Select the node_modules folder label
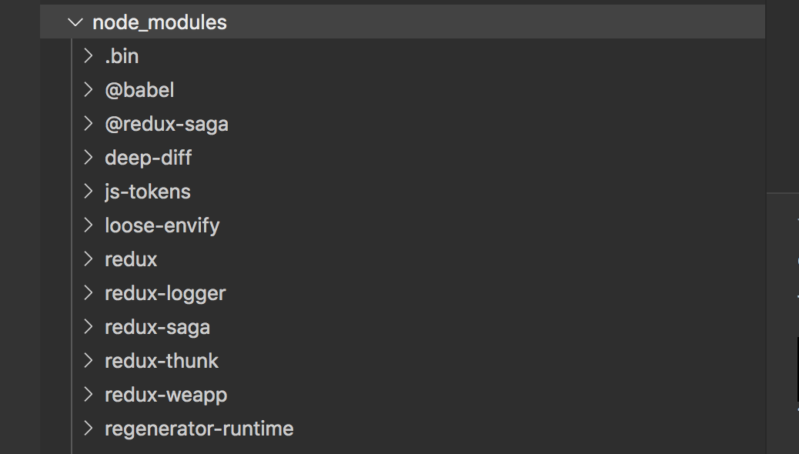 (159, 22)
